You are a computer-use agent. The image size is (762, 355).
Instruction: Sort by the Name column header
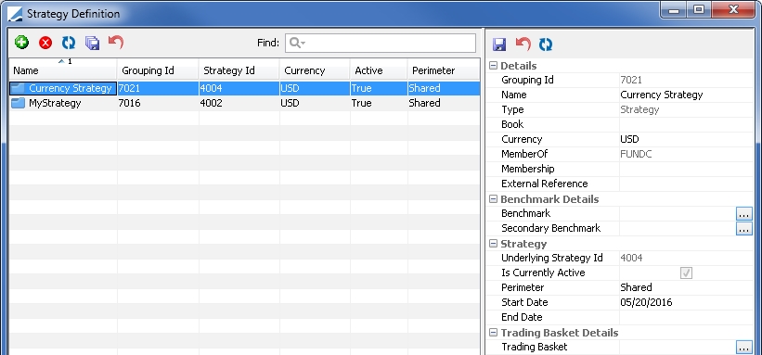coord(63,70)
